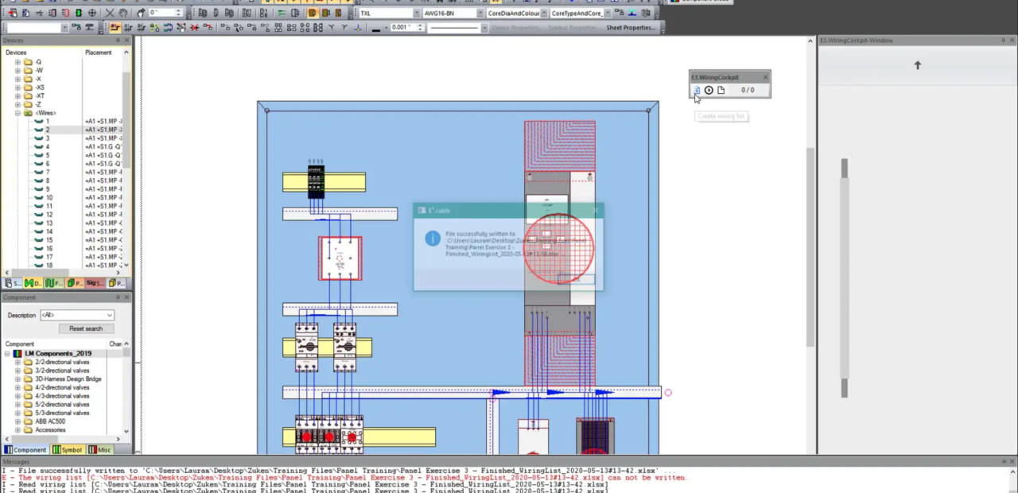
Task: Pin the Devices panel
Action: pos(118,41)
